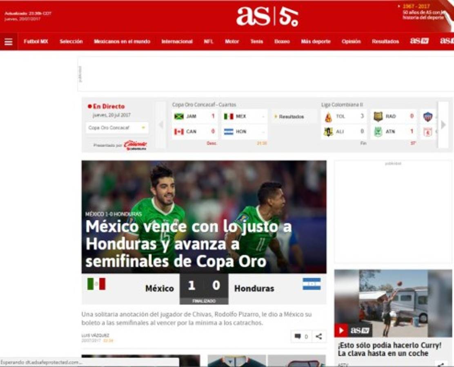Open article comments via speech bubble icon
The image size is (454, 367).
(x=298, y=336)
